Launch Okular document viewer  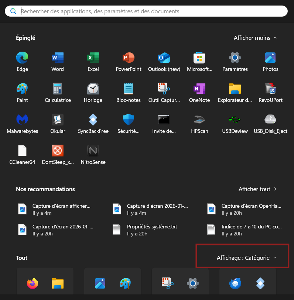coord(58,124)
